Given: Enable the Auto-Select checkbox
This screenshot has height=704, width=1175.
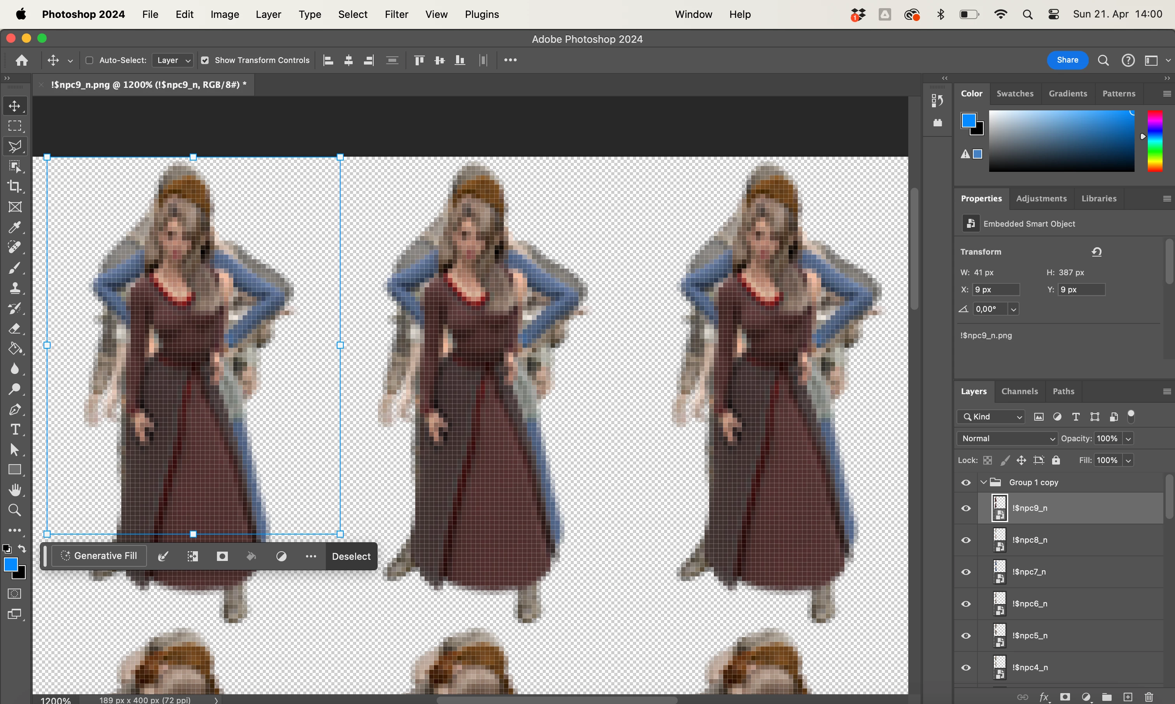Looking at the screenshot, I should tap(89, 60).
